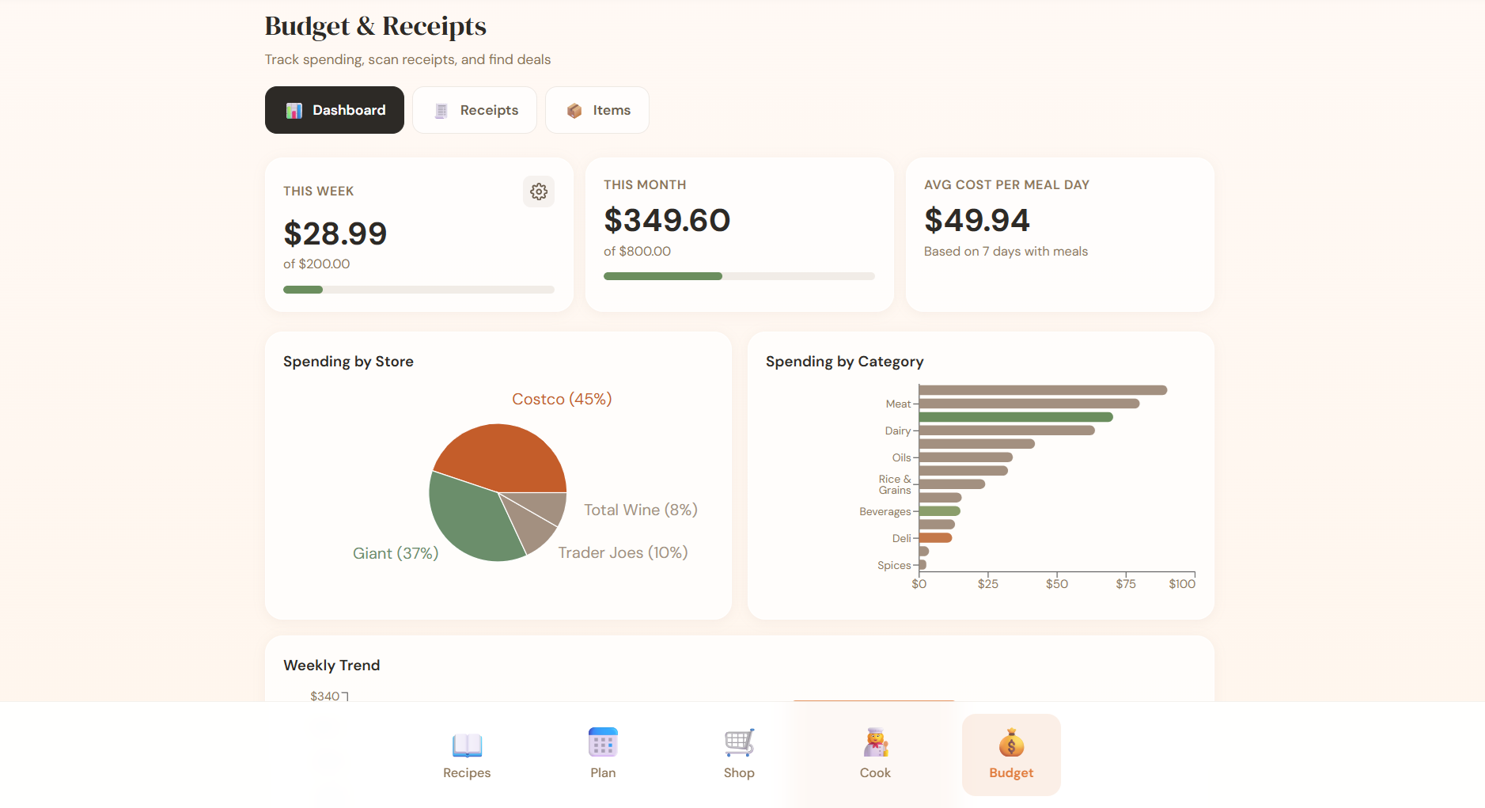Select the Cook chef icon
Screen dimensions: 1485x808
[x=874, y=743]
